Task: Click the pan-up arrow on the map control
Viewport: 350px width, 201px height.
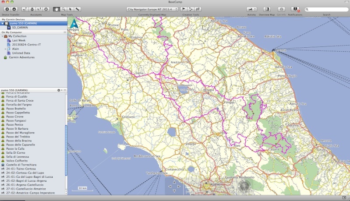Action: [174, 182]
